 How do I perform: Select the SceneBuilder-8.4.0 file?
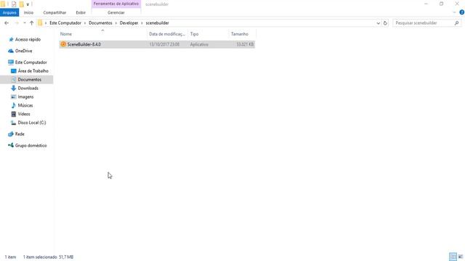(x=157, y=44)
